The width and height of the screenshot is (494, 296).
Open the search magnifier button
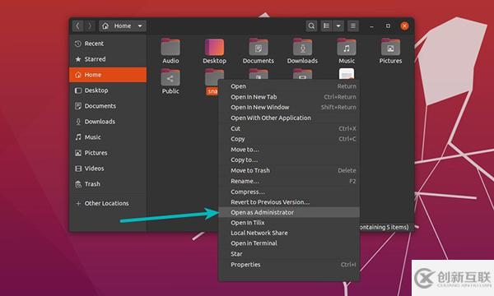(x=311, y=25)
